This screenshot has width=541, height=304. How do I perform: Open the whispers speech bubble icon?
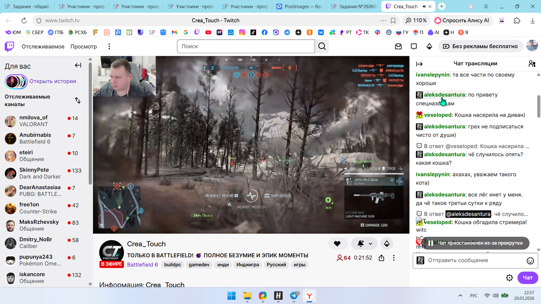pyautogui.click(x=414, y=46)
